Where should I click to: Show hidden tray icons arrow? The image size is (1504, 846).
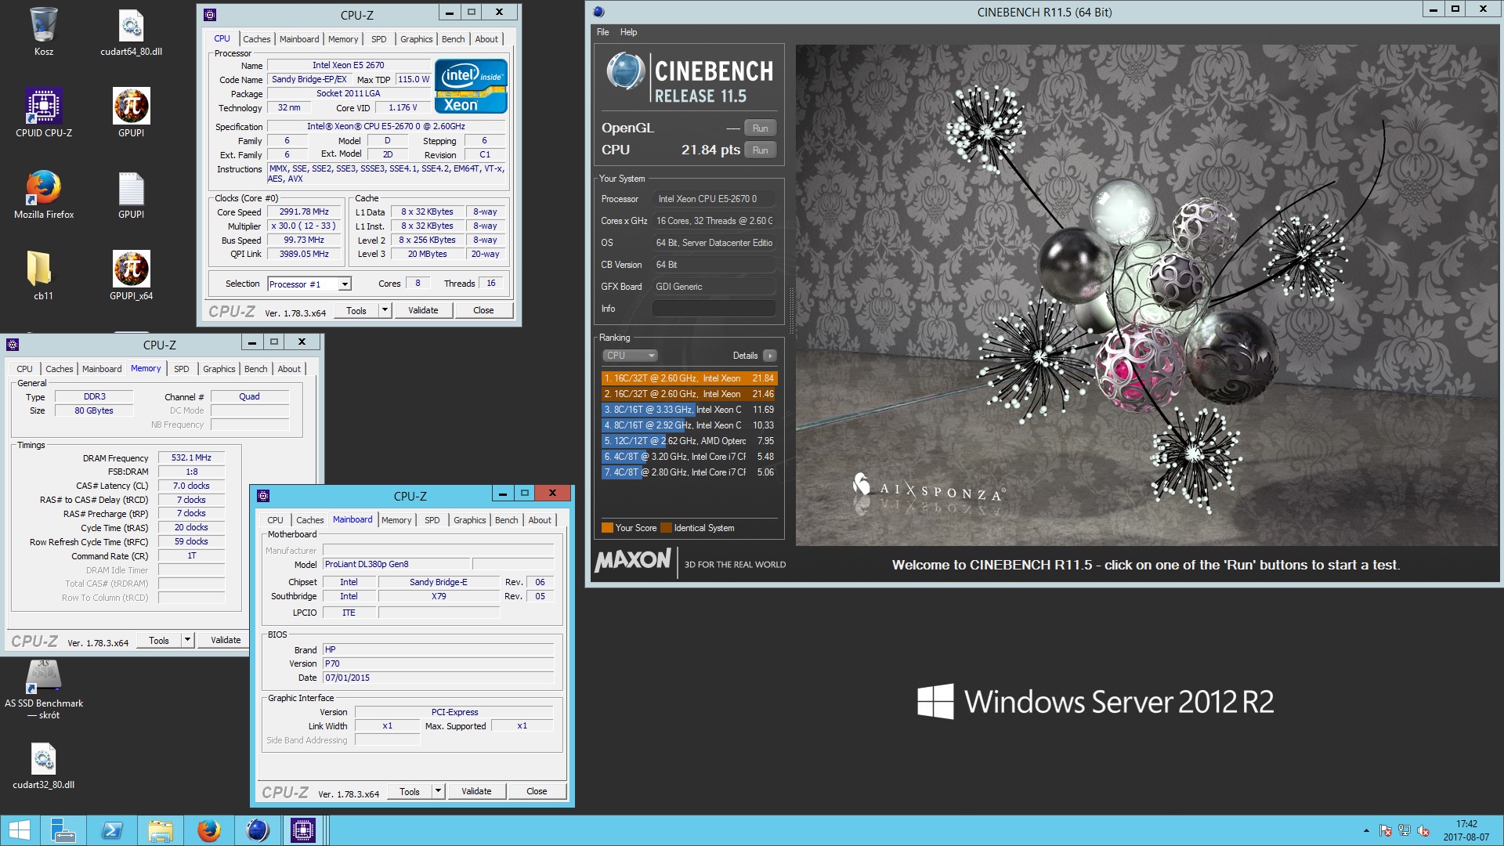click(x=1366, y=830)
